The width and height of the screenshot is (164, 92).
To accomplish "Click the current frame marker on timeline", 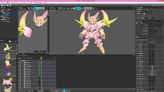I will (x=41, y=58).
